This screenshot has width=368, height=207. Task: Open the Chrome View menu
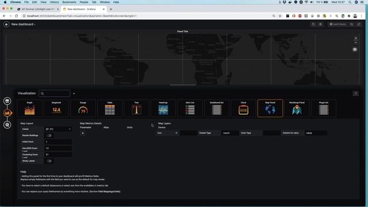(x=44, y=2)
